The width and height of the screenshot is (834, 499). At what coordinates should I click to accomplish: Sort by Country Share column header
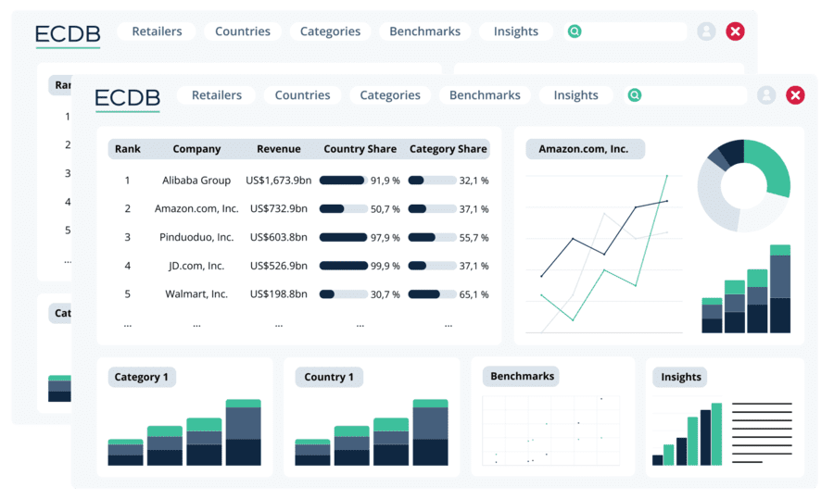coord(360,149)
